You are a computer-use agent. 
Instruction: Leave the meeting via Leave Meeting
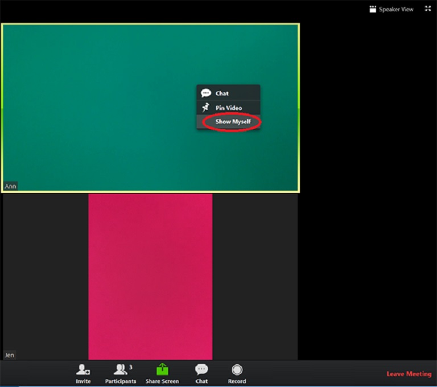tap(409, 374)
